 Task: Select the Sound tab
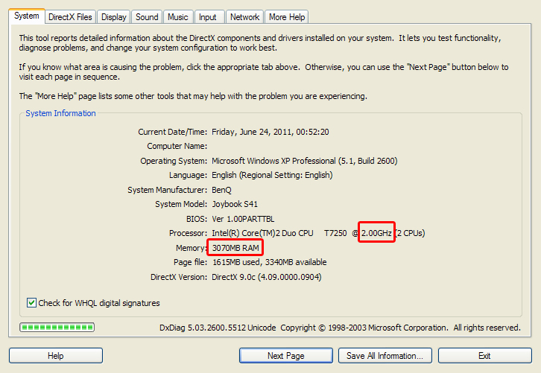[x=147, y=17]
